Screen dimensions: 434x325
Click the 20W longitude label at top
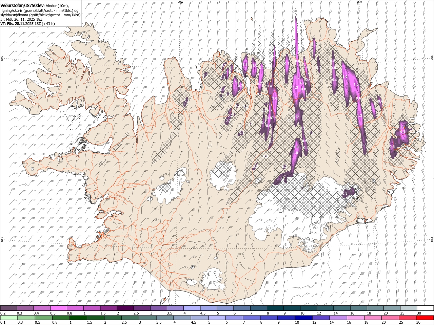180,2
